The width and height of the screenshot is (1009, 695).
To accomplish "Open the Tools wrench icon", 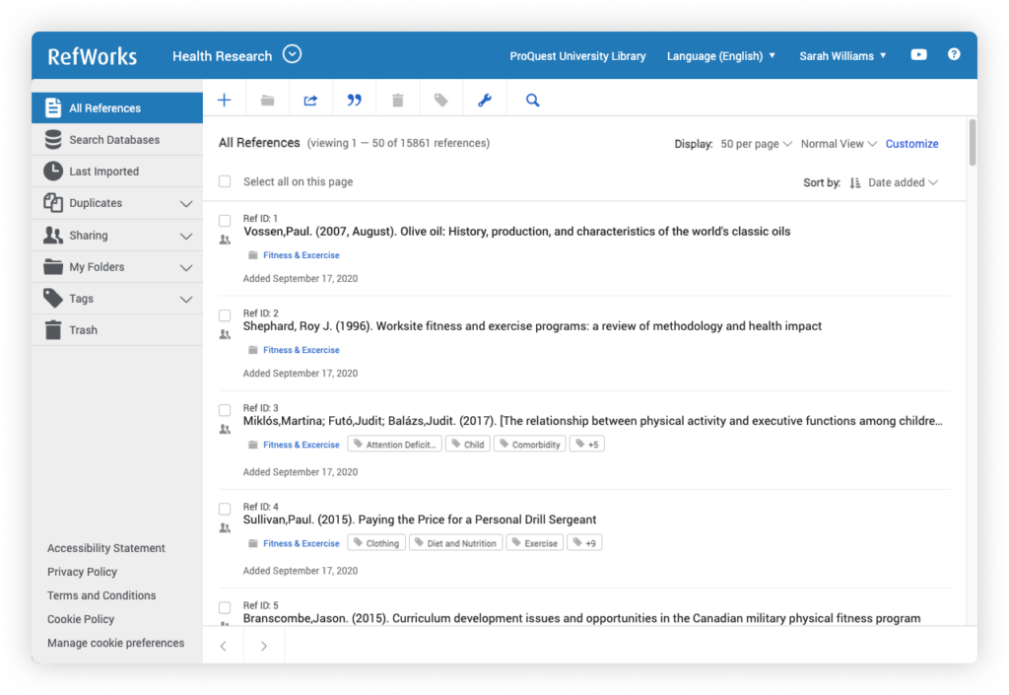I will [x=484, y=100].
